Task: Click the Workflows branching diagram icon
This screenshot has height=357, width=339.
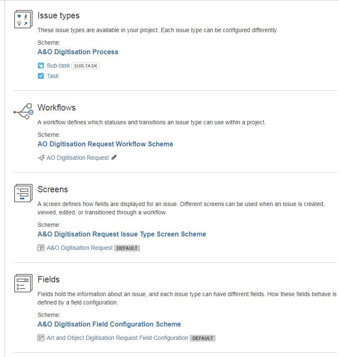Action: [23, 112]
